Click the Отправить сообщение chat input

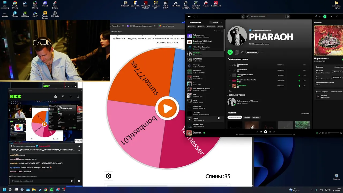pyautogui.click(x=42, y=181)
